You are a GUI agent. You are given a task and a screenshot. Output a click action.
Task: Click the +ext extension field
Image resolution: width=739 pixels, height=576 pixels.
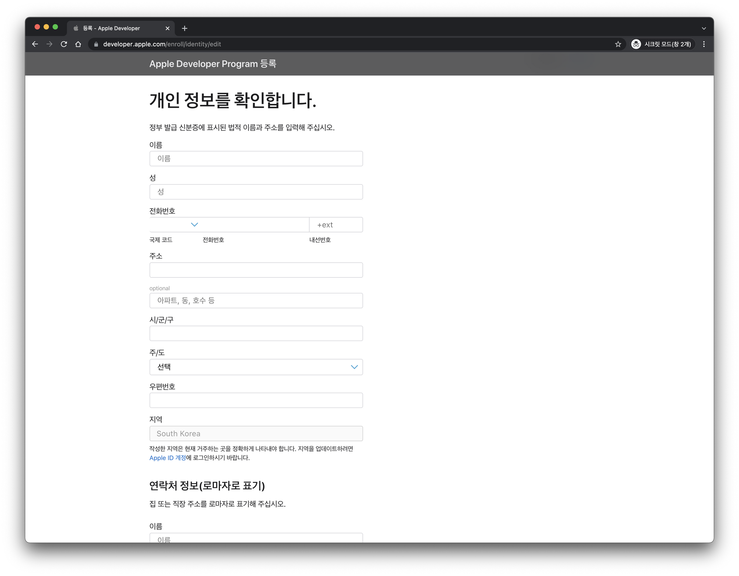point(336,225)
